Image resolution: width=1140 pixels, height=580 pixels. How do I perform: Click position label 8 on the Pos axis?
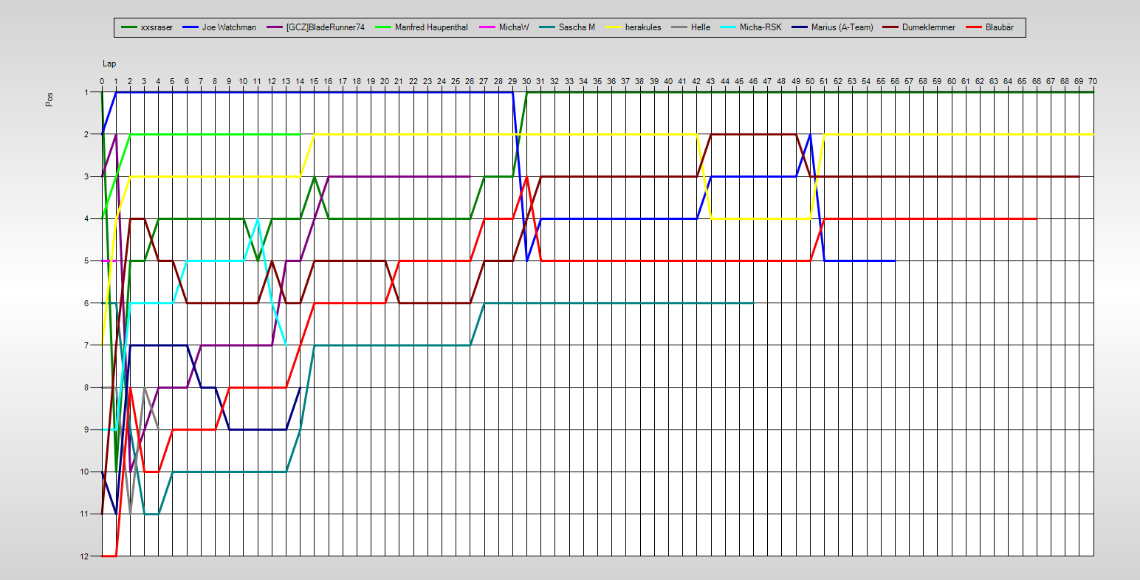click(x=87, y=387)
